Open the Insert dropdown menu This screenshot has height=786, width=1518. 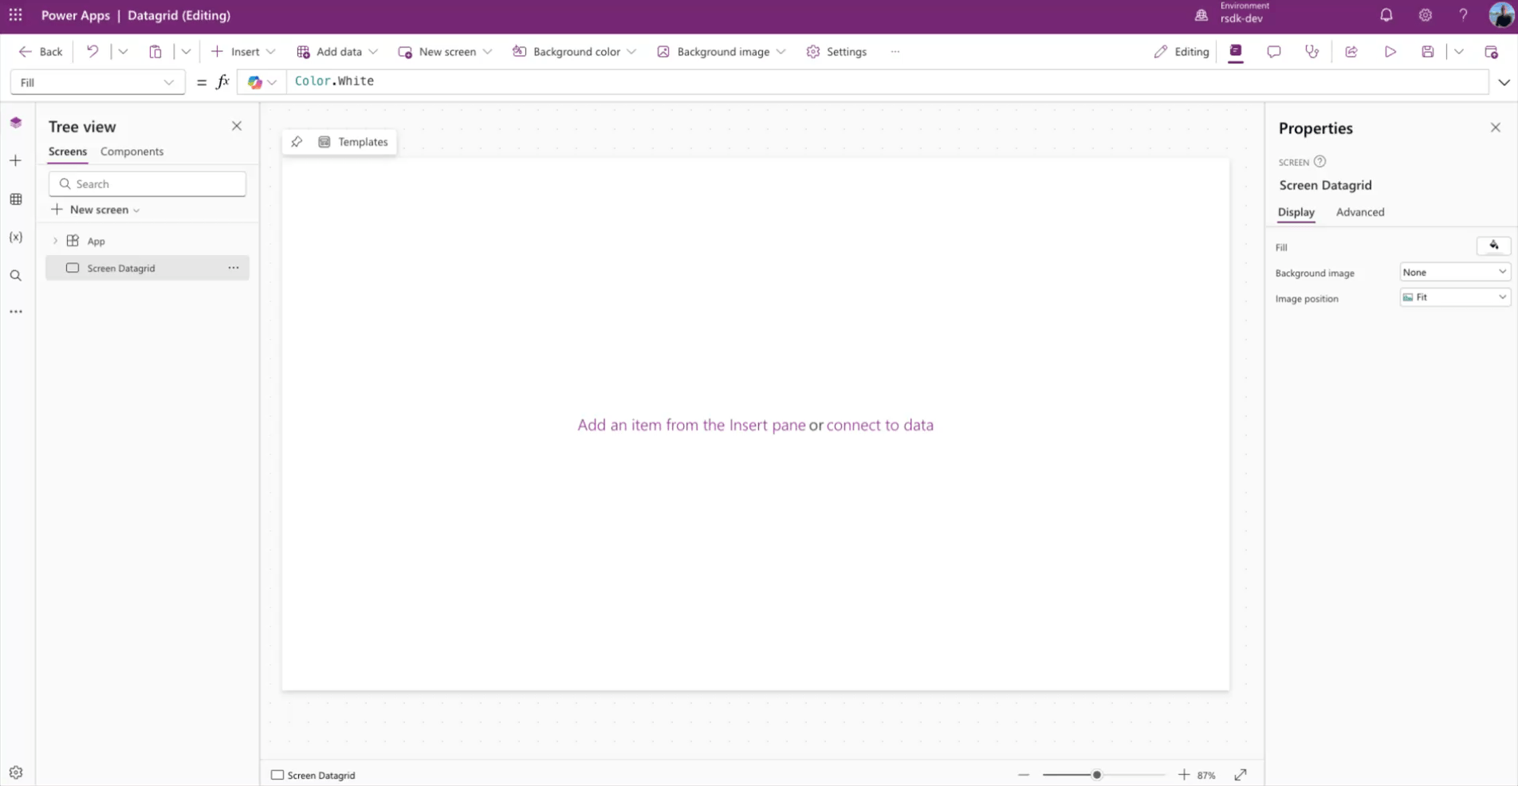(x=243, y=52)
